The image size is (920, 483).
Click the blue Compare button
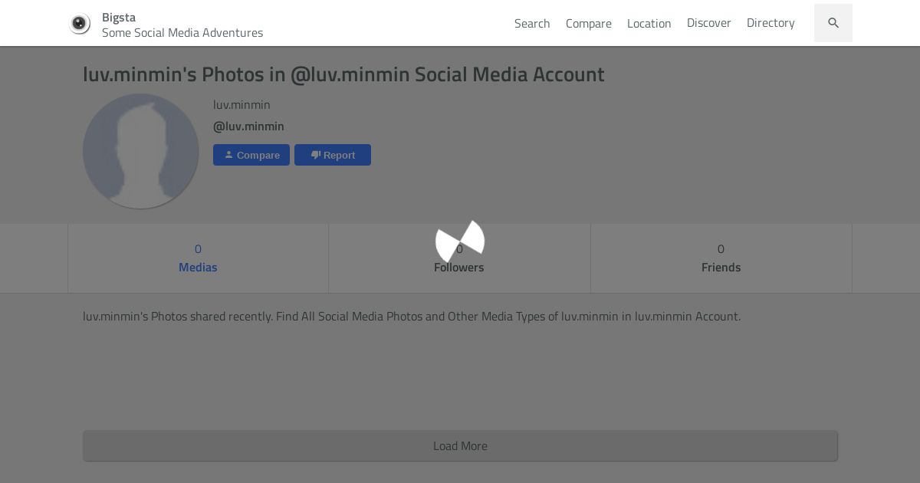[x=251, y=155]
